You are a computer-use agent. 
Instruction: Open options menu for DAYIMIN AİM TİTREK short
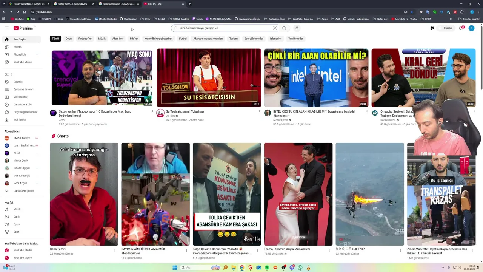coord(186,250)
